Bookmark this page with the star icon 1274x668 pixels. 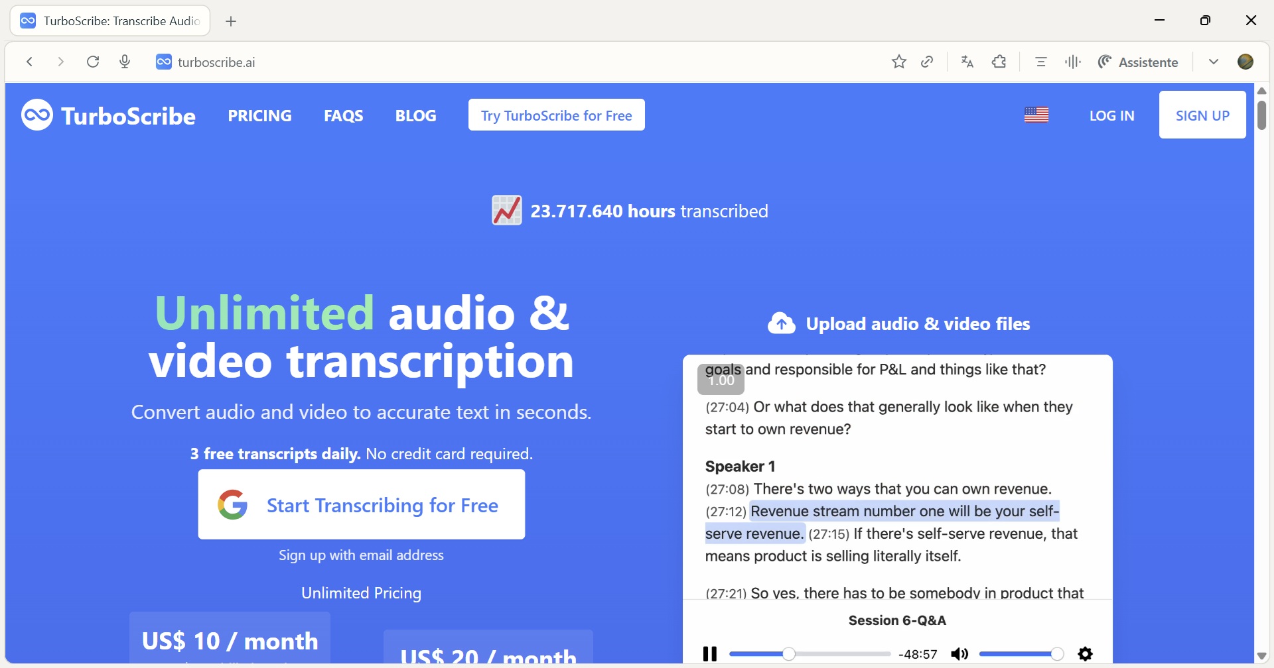click(x=898, y=62)
